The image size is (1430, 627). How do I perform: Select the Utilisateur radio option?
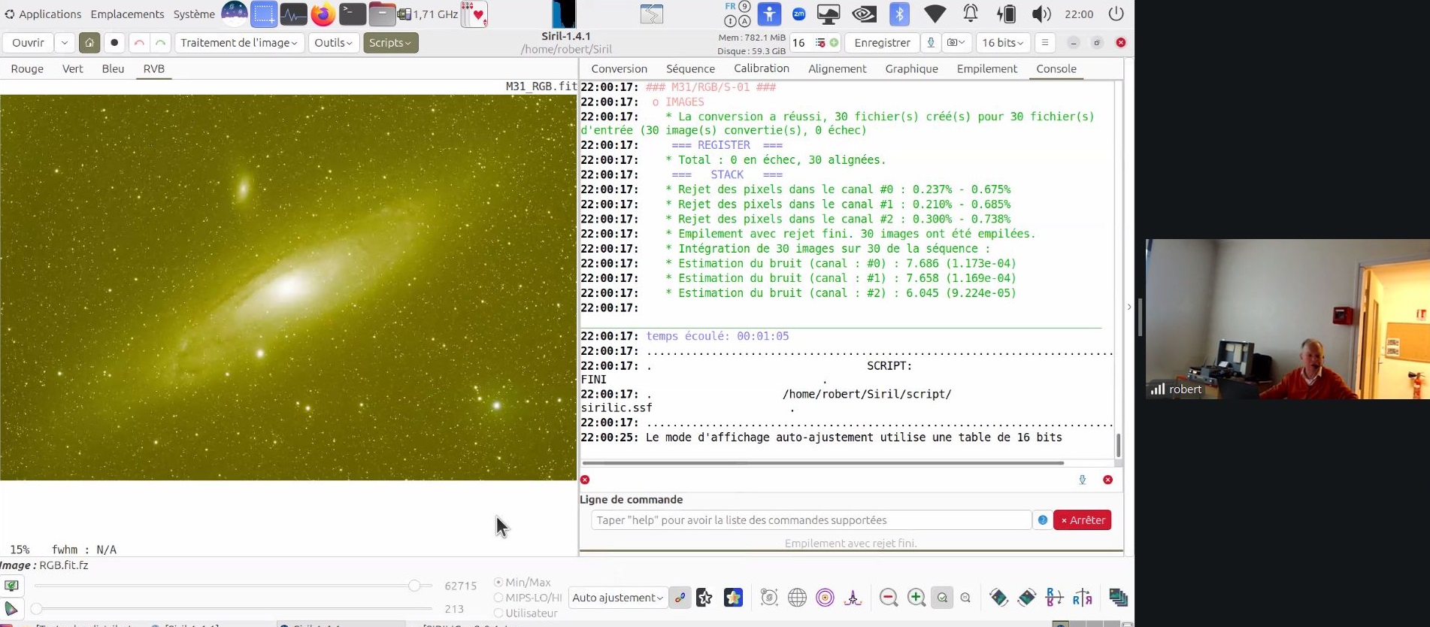point(498,613)
